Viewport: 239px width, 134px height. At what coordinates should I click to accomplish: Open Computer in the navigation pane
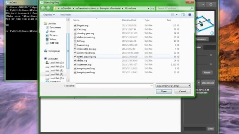(x=53, y=59)
